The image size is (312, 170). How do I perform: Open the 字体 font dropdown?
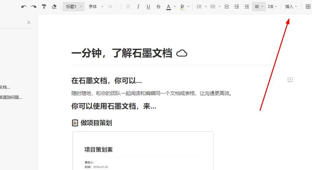96,7
